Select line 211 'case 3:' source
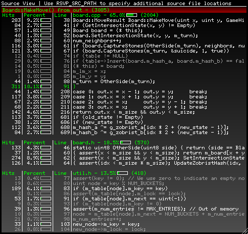Screen dimensions: 248x234 pos(140,107)
